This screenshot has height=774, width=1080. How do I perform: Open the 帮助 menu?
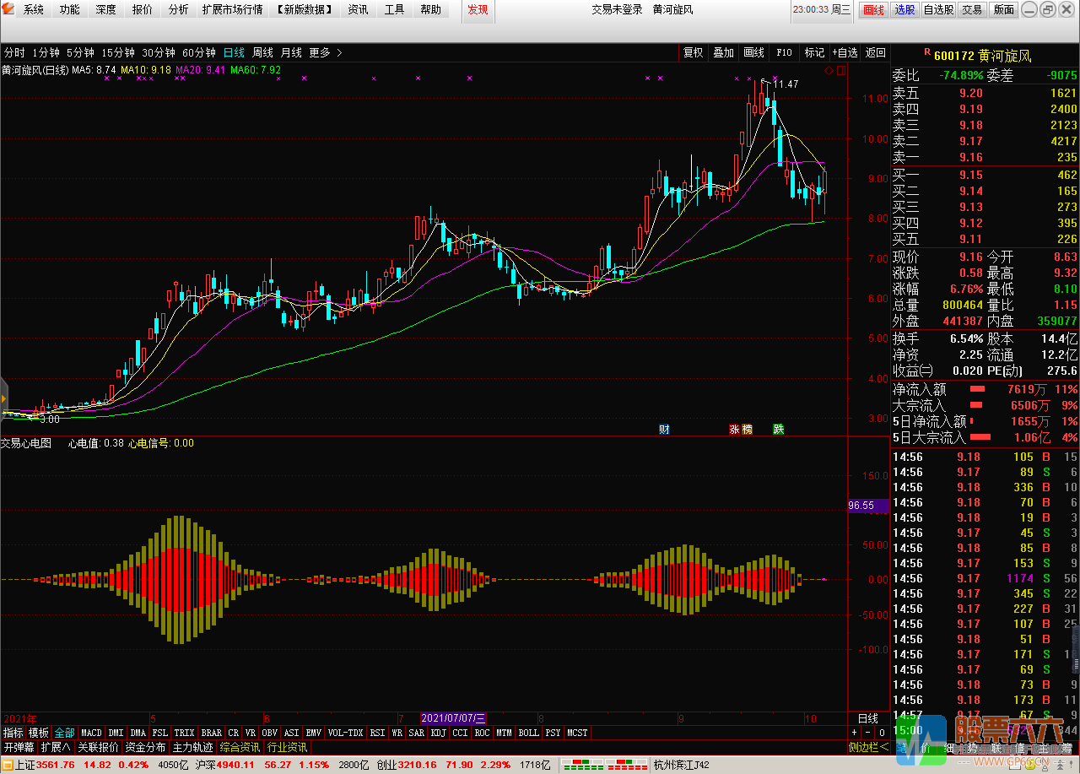point(430,10)
